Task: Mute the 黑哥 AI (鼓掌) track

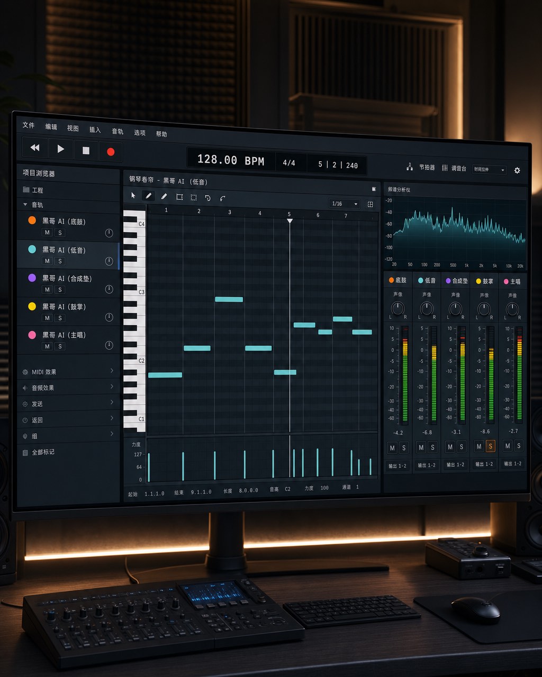Action: coord(47,318)
